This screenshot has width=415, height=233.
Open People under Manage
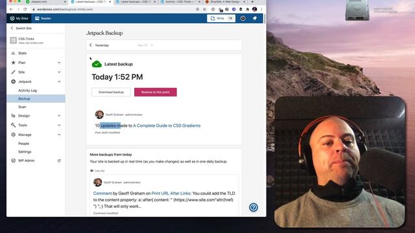coord(23,144)
